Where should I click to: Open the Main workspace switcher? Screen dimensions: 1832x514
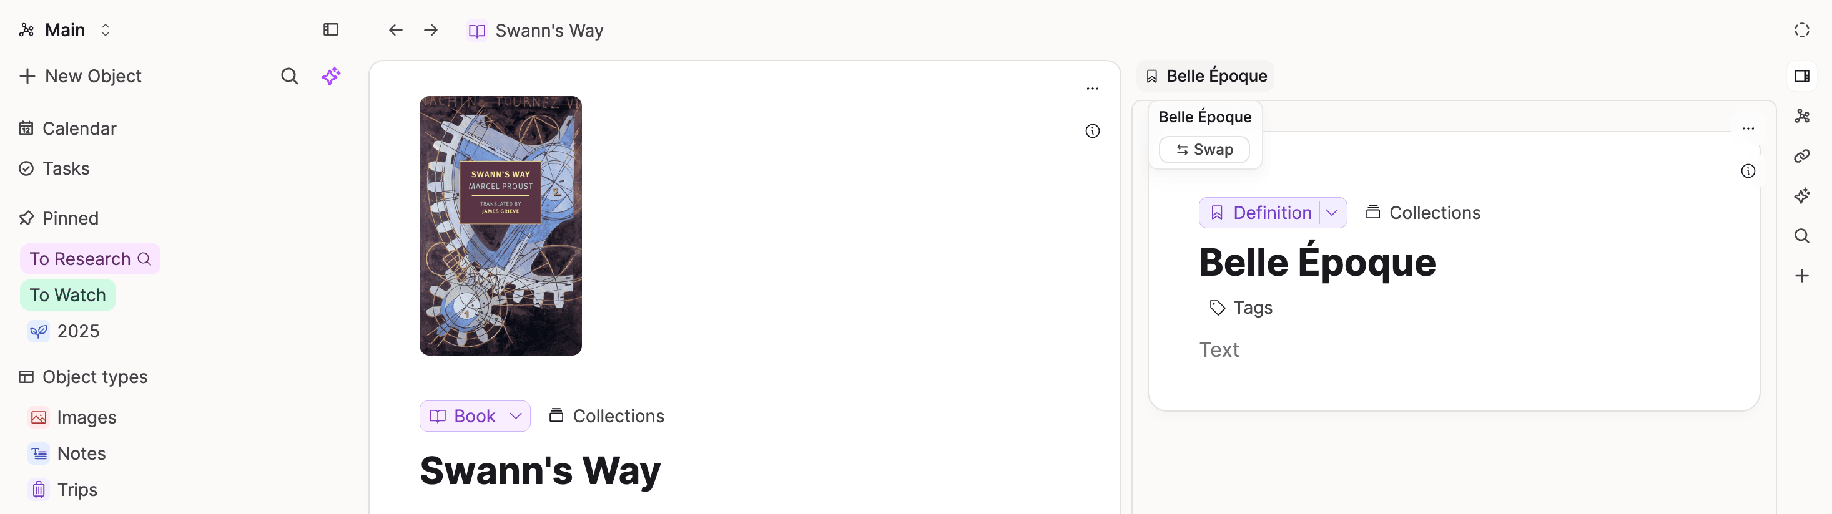click(66, 30)
